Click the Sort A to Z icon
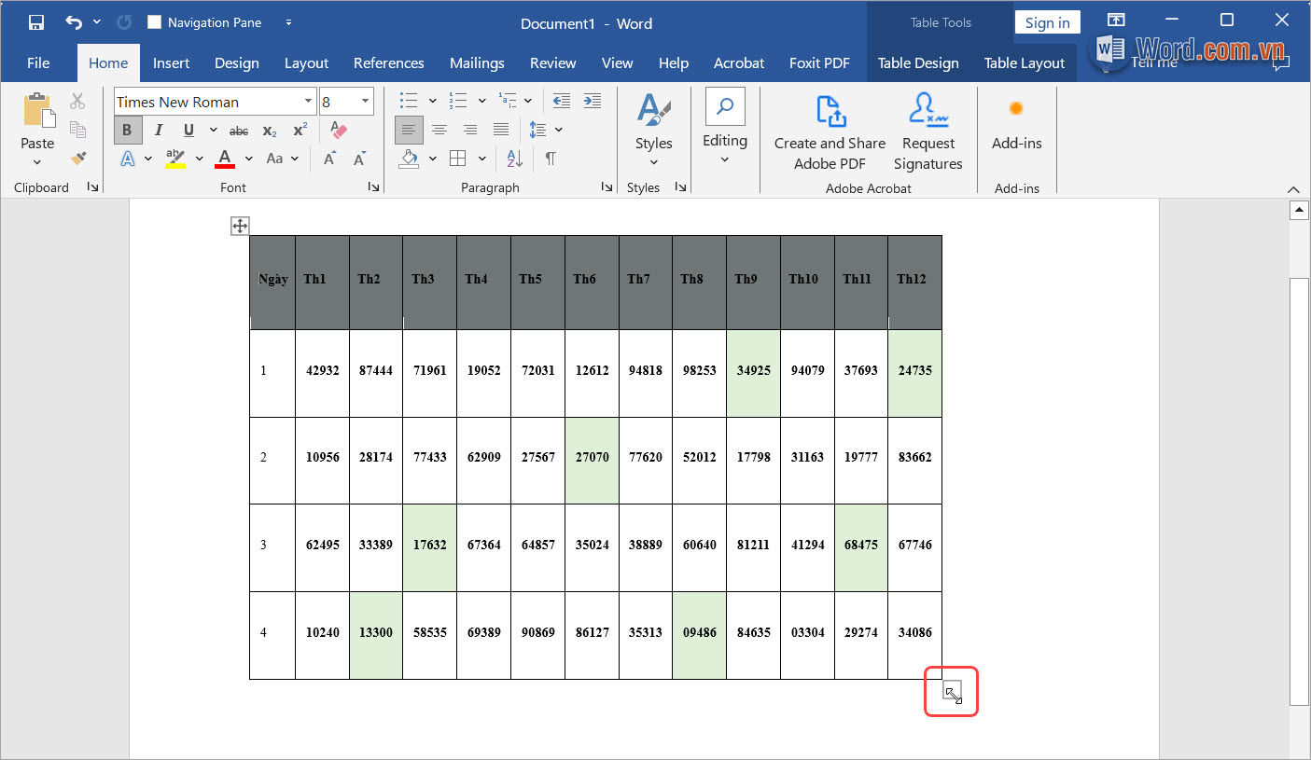The width and height of the screenshot is (1311, 760). (515, 159)
